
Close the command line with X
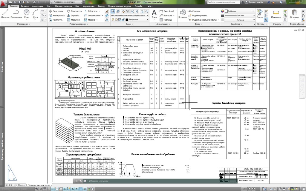coord(76,181)
